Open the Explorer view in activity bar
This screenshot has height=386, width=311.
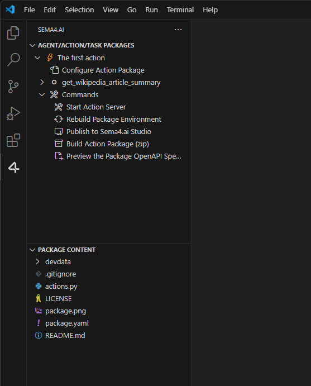point(13,33)
